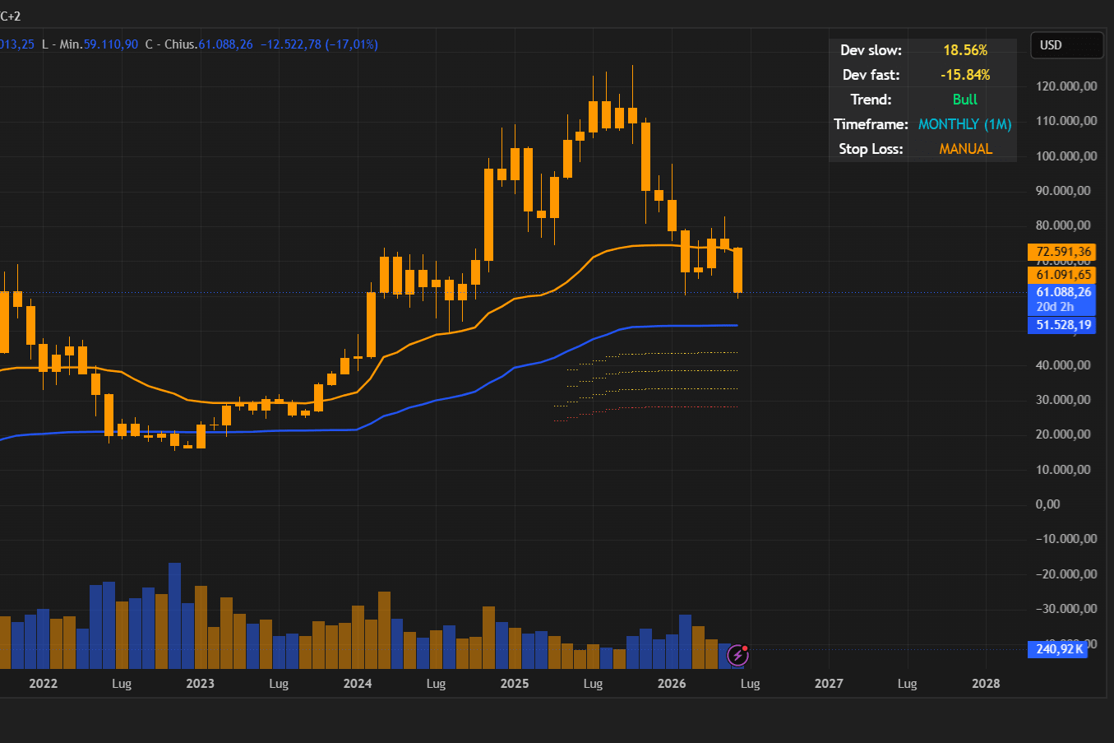The image size is (1114, 743).
Task: Click the 240,92 K volume label
Action: pyautogui.click(x=1057, y=649)
